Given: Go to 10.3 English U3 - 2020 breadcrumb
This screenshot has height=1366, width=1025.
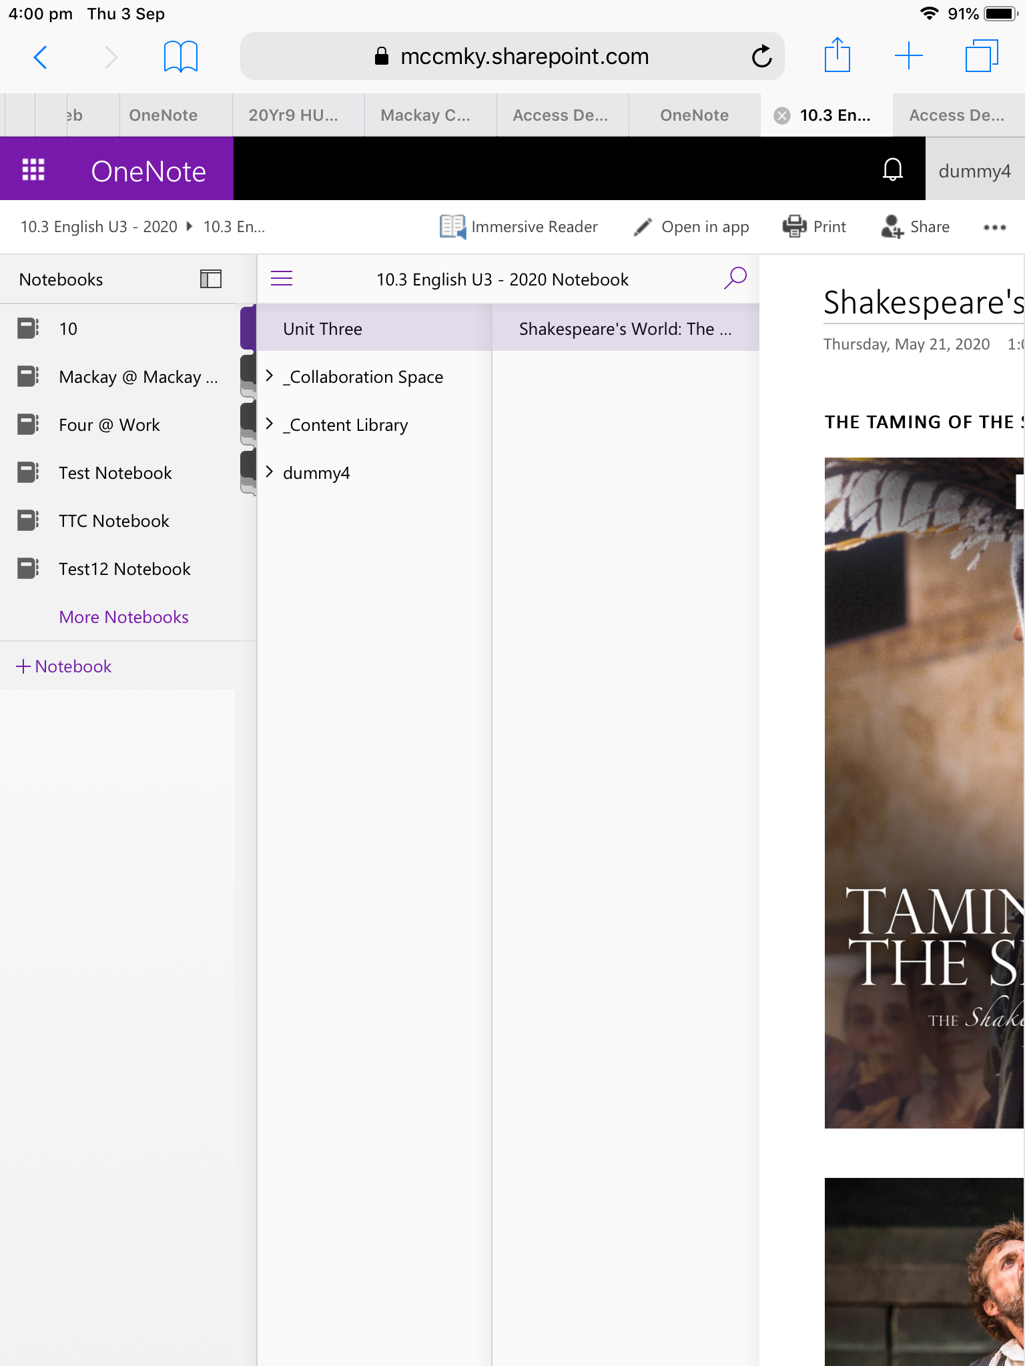Looking at the screenshot, I should click(99, 227).
